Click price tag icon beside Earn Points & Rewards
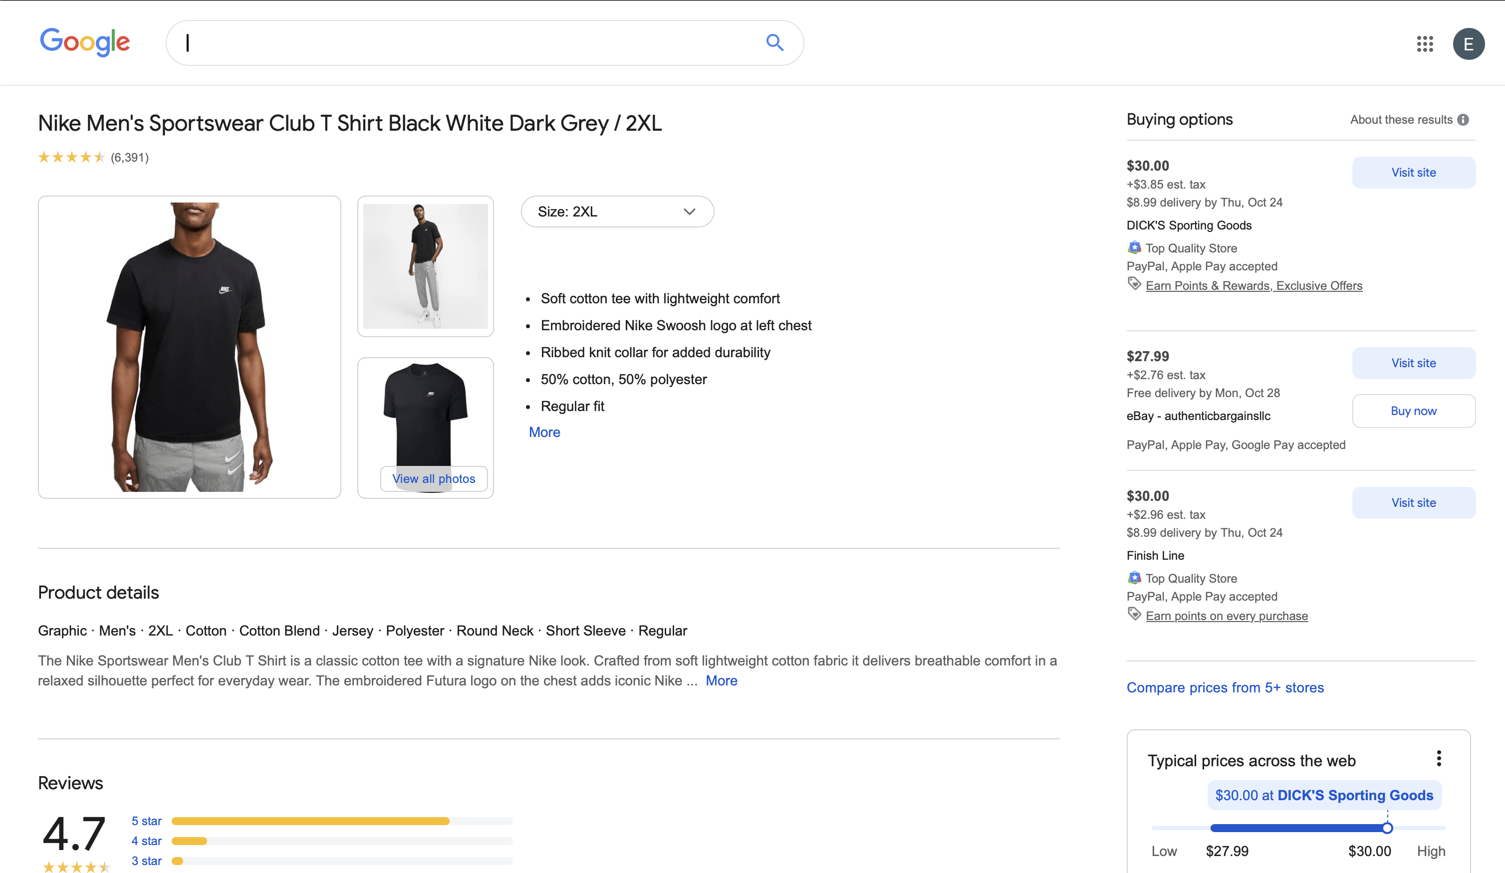 coord(1134,284)
